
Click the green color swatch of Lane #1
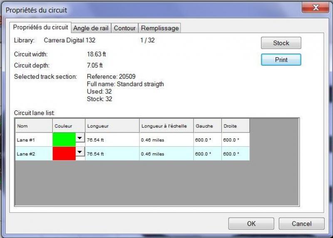point(64,140)
